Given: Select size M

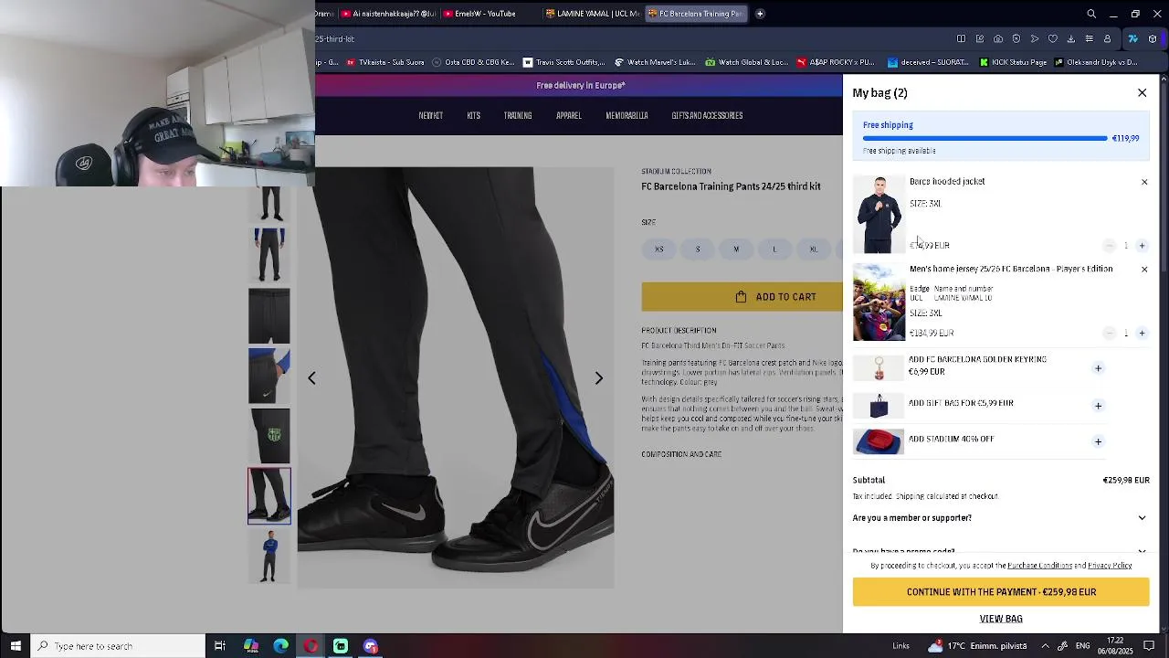Looking at the screenshot, I should click(736, 249).
